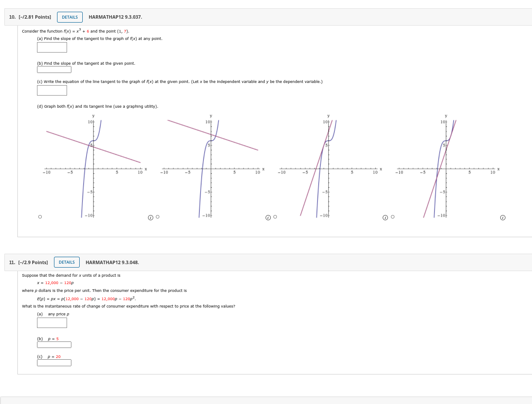Click the answer box for slope at any point

[52, 47]
